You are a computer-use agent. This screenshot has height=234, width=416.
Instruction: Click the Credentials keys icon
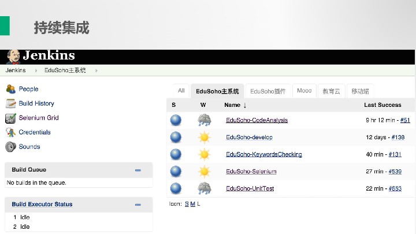(x=10, y=132)
